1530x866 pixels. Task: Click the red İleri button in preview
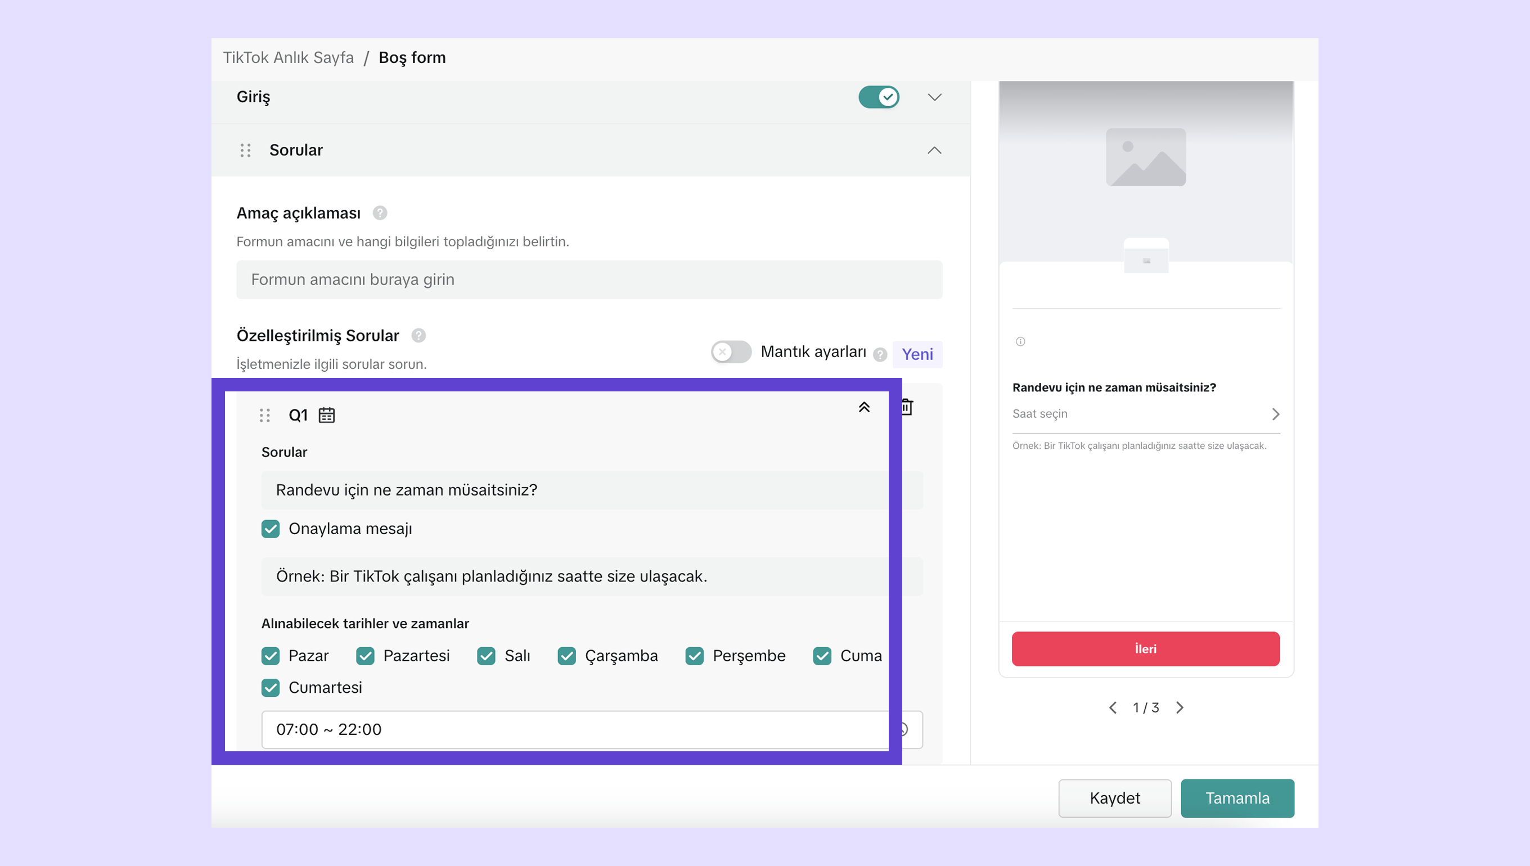pos(1146,649)
